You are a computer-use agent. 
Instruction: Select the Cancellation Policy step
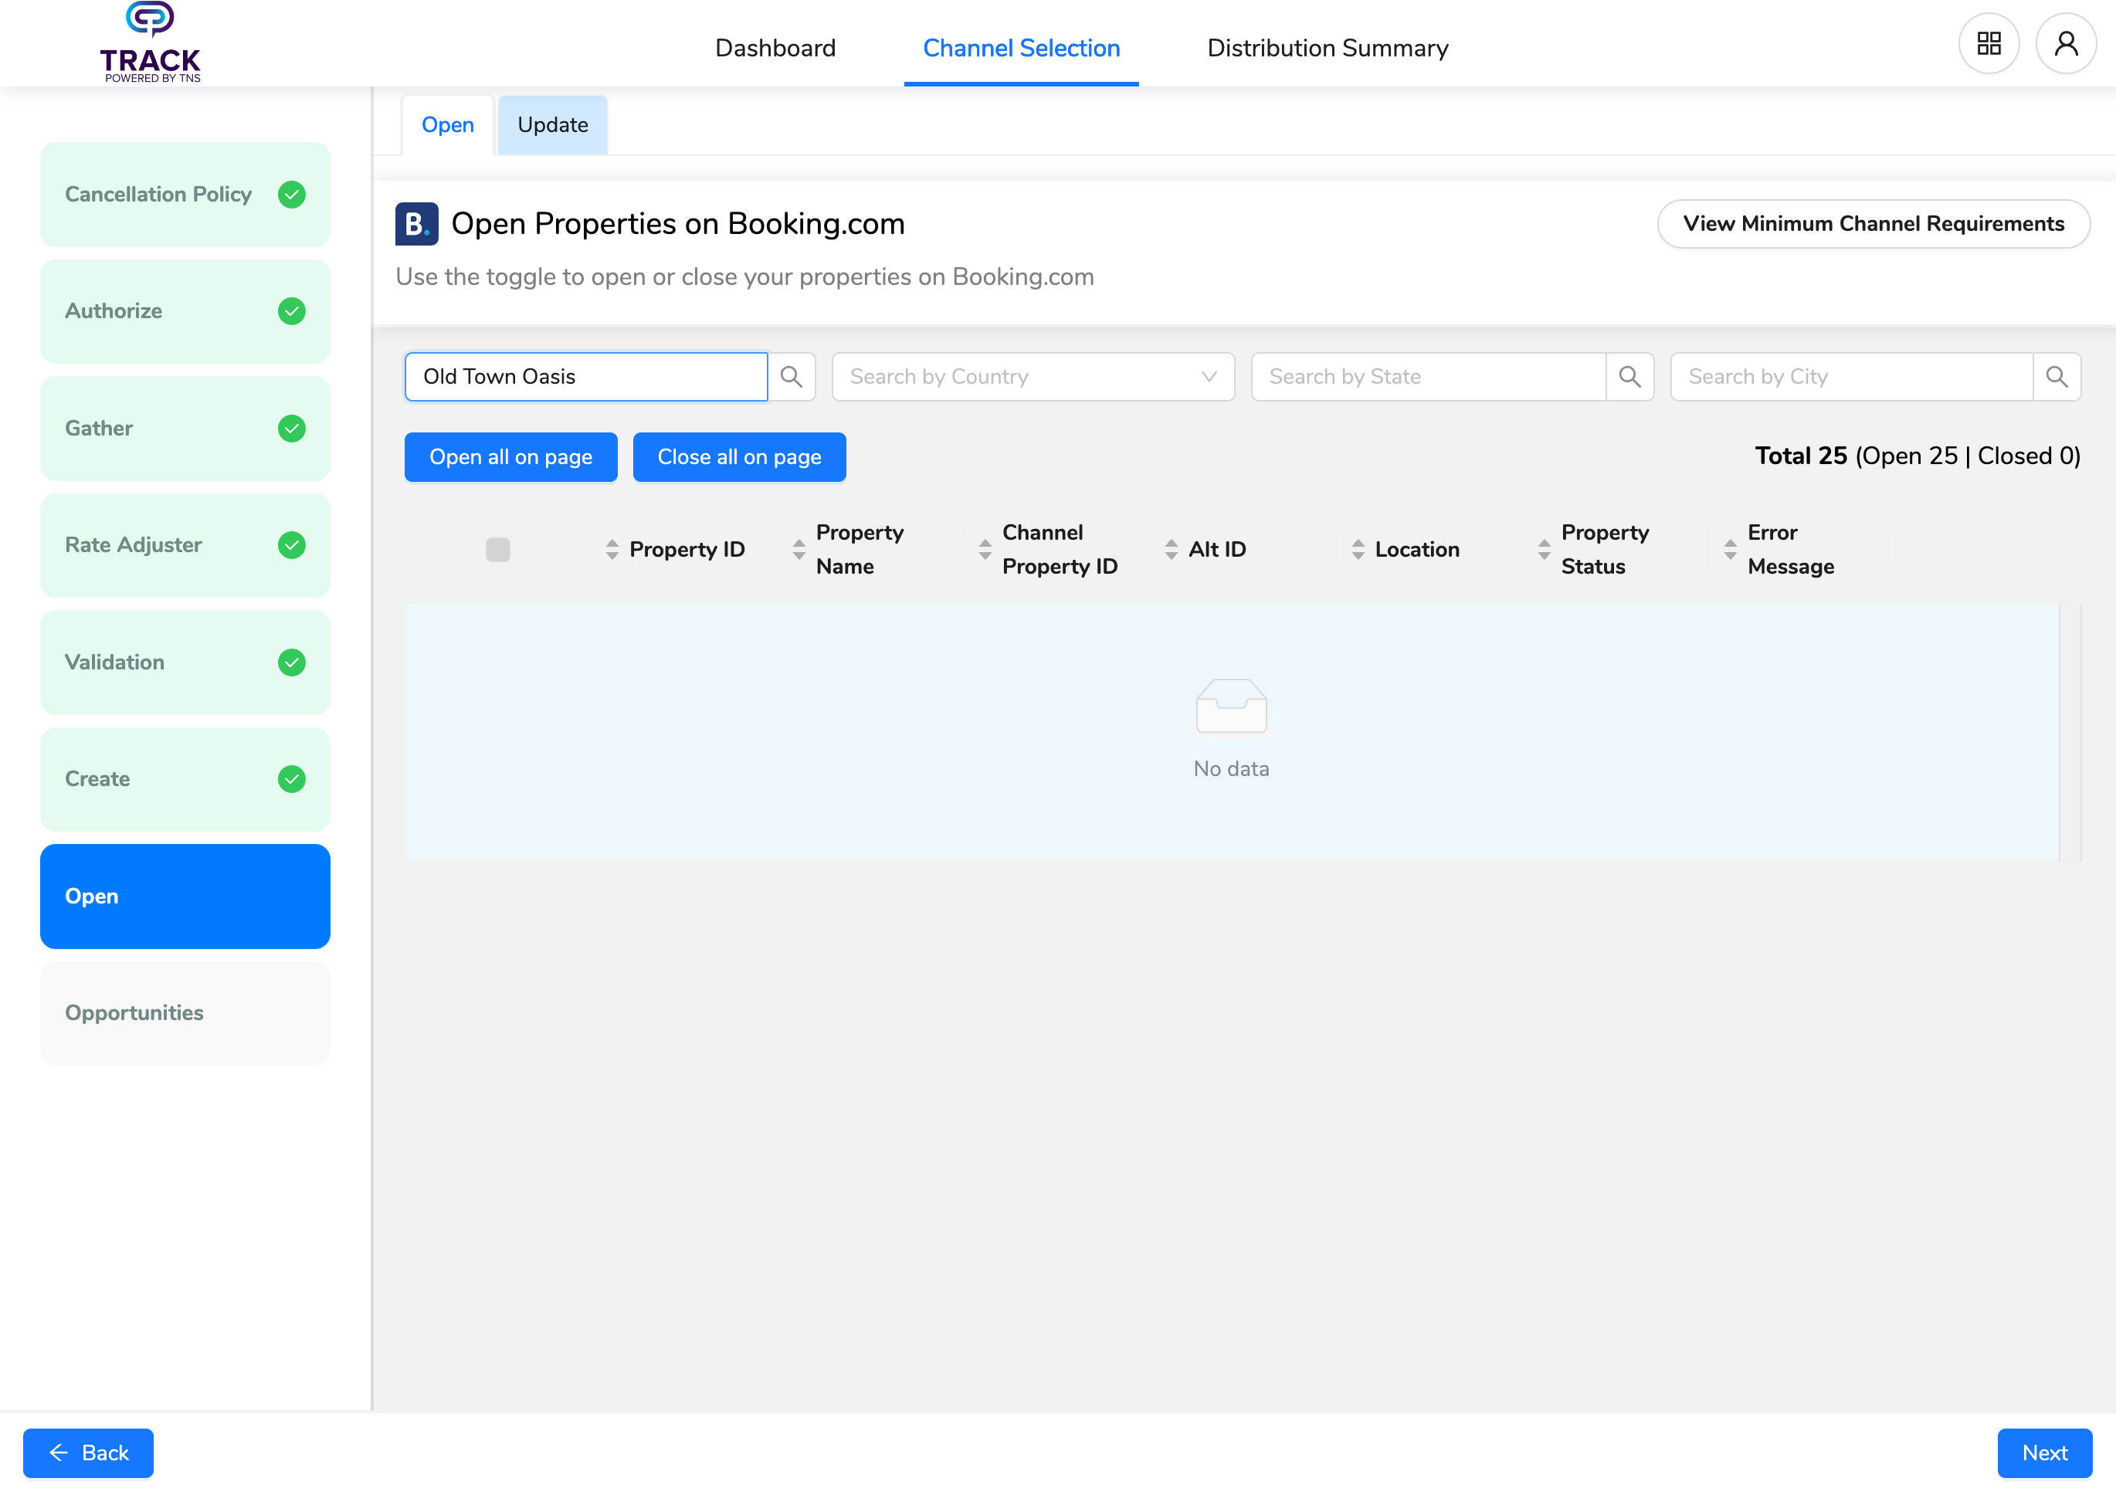[x=185, y=195]
